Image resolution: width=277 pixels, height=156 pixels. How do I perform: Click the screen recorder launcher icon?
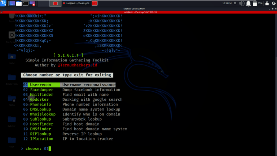(x=32, y=3)
